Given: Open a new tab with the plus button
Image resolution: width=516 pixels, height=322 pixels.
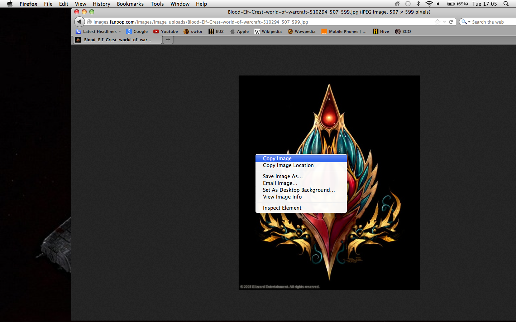Looking at the screenshot, I should tap(168, 40).
